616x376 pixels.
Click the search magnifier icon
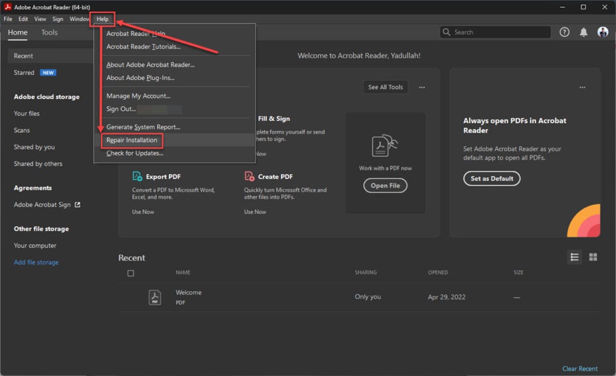point(446,32)
